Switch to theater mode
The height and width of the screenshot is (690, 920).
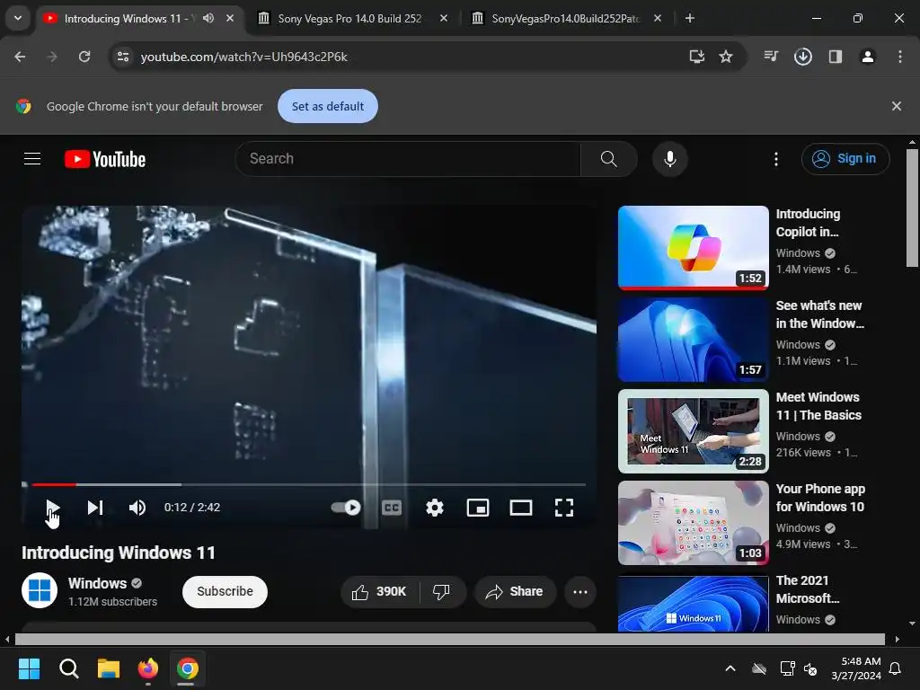[x=521, y=508]
